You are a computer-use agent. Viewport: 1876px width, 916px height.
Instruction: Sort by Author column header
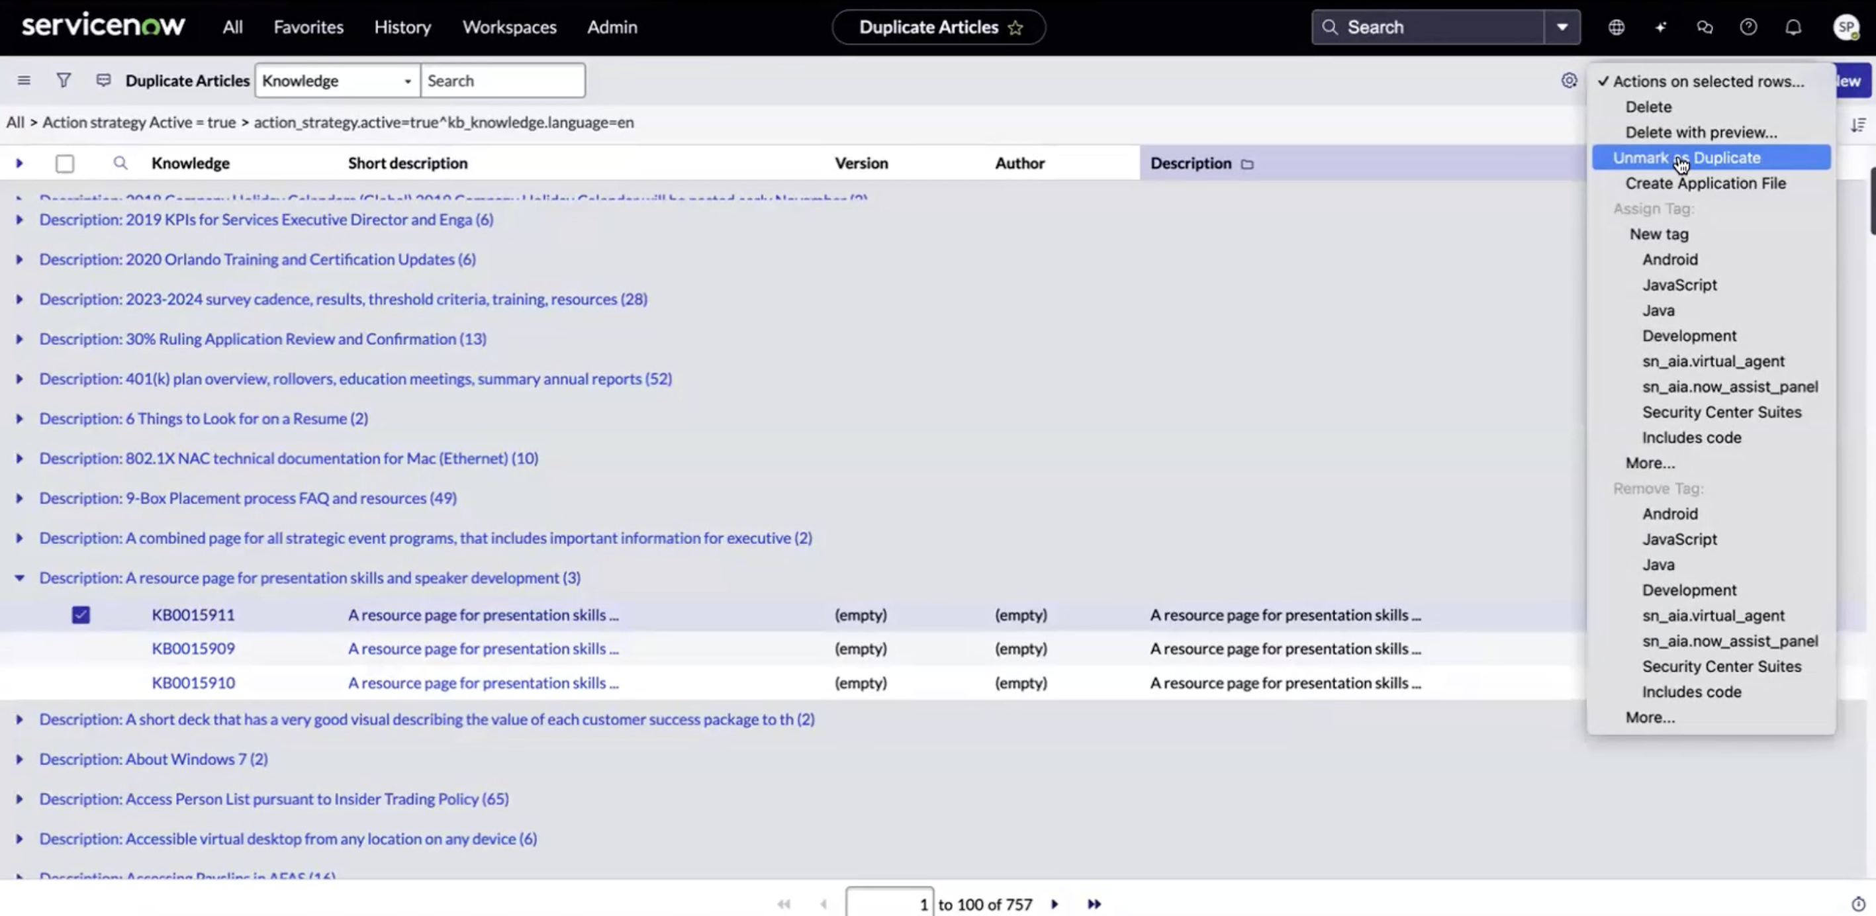[1019, 163]
